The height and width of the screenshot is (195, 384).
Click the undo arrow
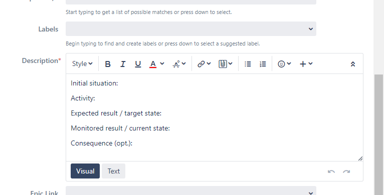coord(331,171)
